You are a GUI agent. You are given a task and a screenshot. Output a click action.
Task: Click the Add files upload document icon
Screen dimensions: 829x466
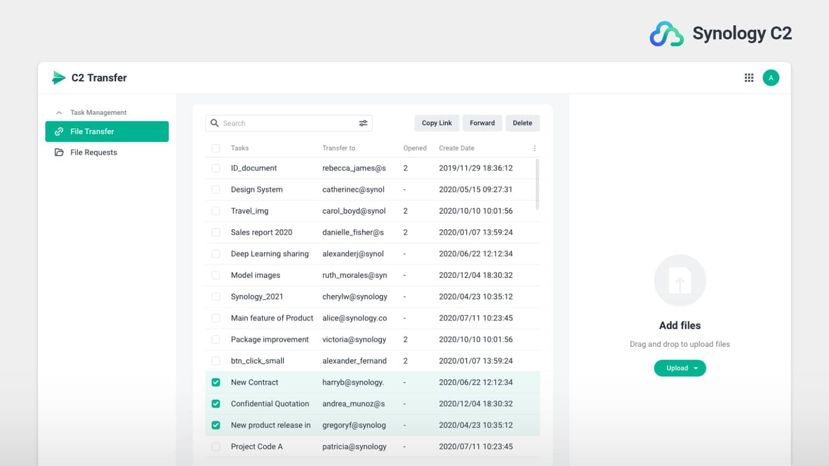tap(679, 280)
